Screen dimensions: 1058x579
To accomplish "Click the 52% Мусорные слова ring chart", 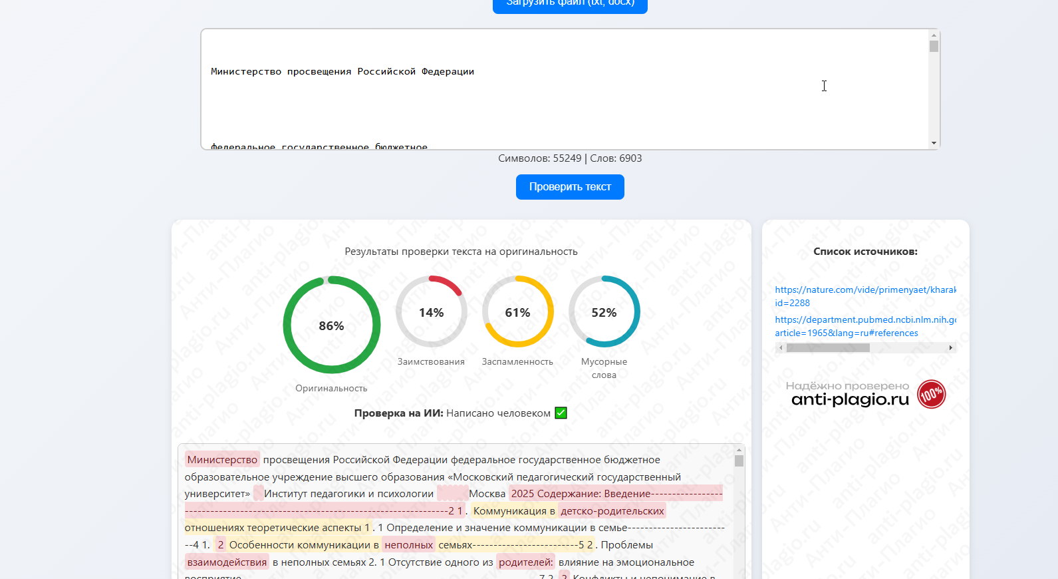I will (x=604, y=311).
